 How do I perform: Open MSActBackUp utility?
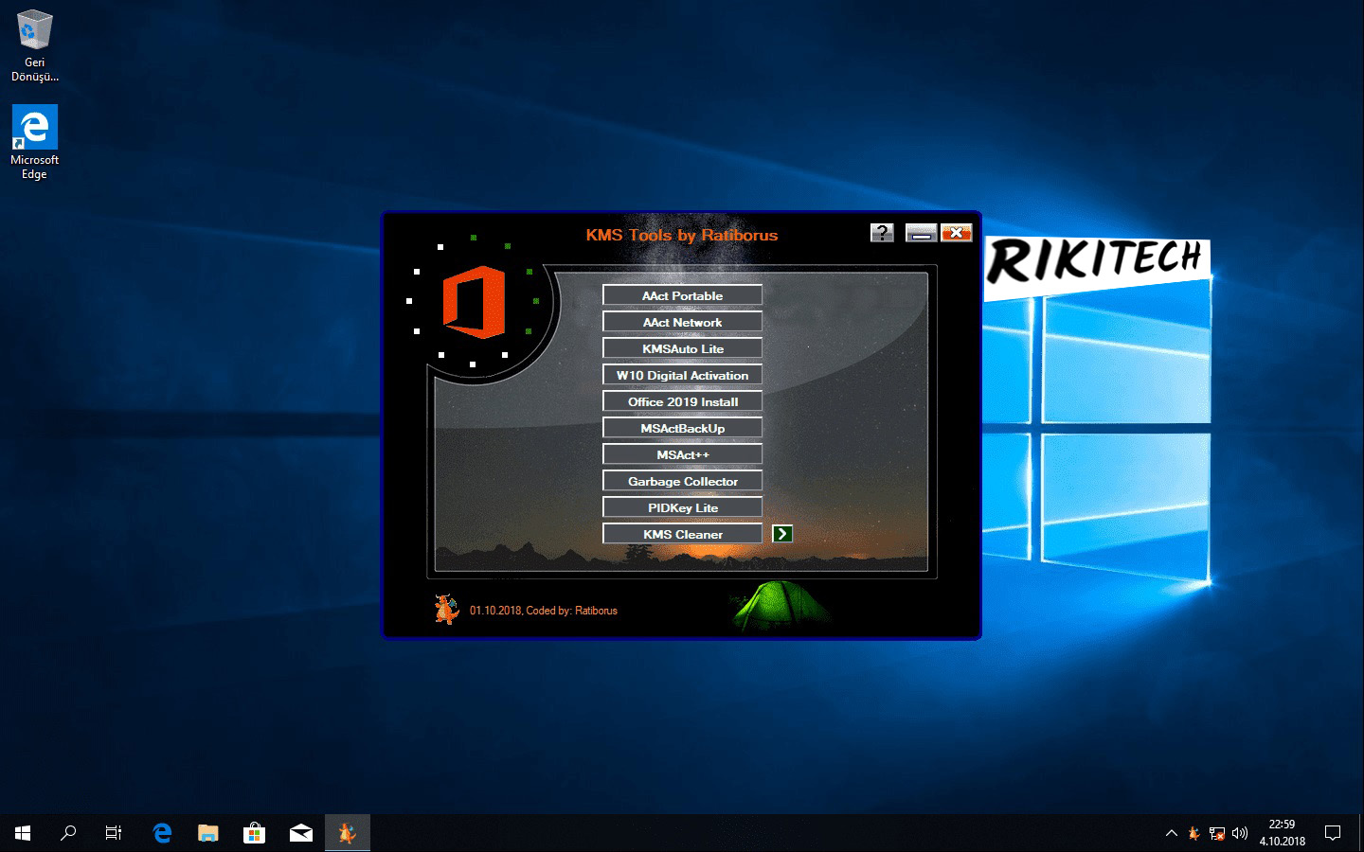[682, 428]
